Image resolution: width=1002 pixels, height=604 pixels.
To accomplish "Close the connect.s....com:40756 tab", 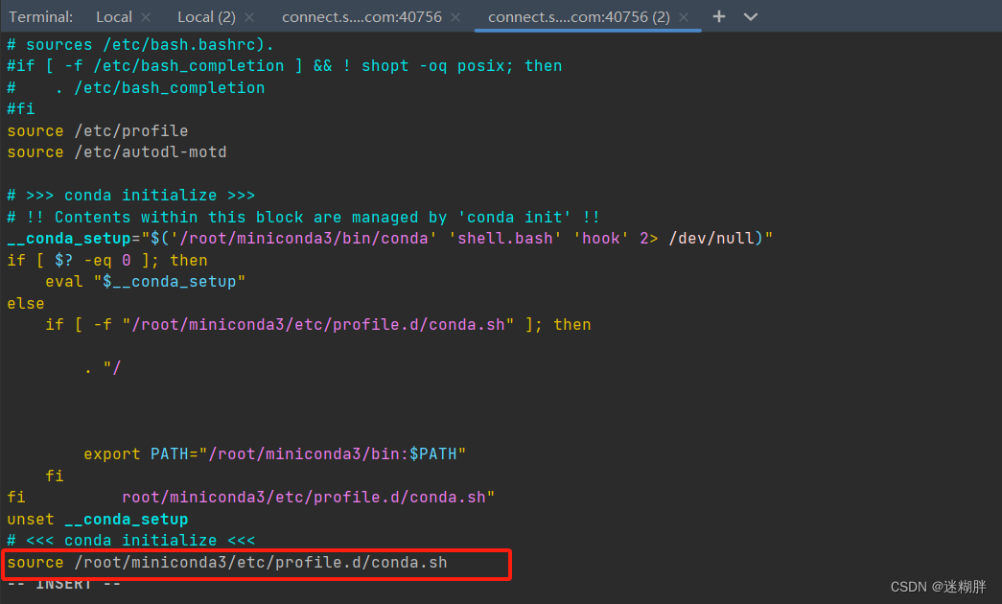I will pyautogui.click(x=455, y=17).
